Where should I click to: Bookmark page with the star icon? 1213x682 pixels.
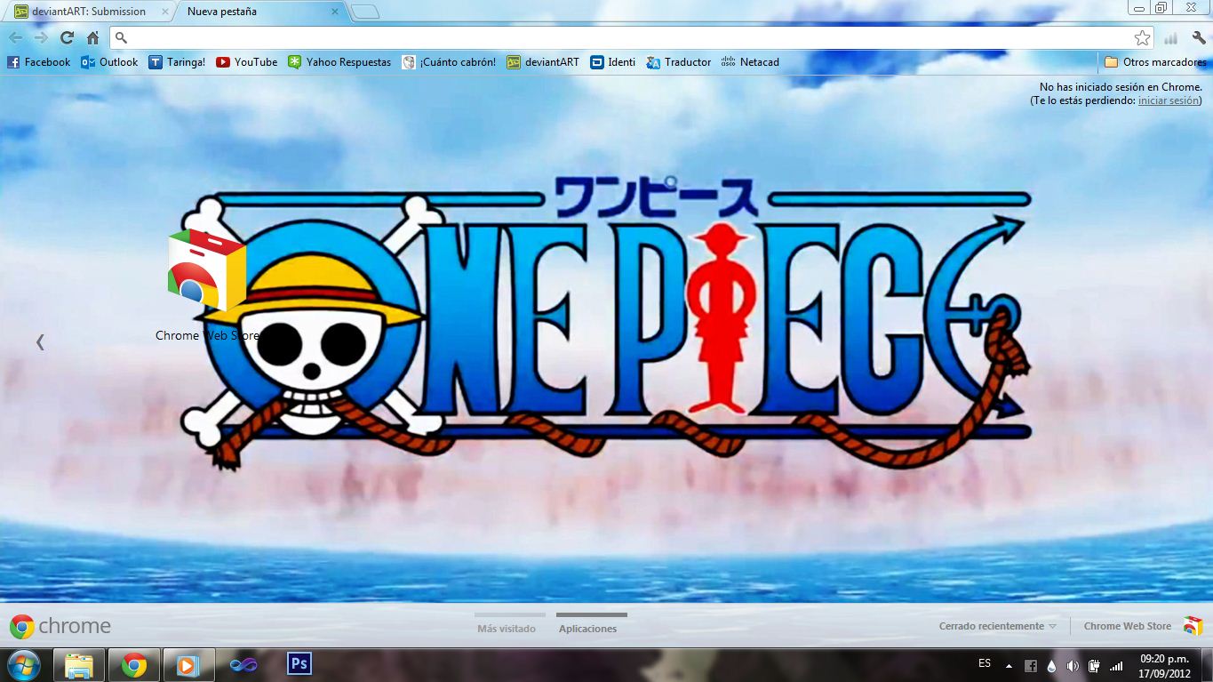pos(1142,37)
